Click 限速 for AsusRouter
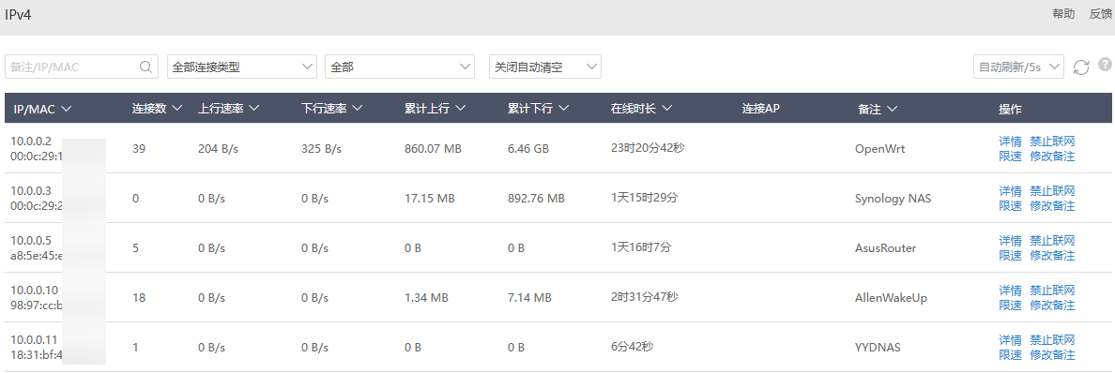Image resolution: width=1115 pixels, height=373 pixels. coord(1011,255)
